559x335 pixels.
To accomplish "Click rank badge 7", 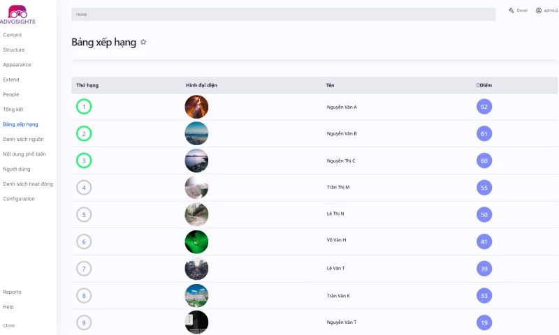I will (84, 269).
